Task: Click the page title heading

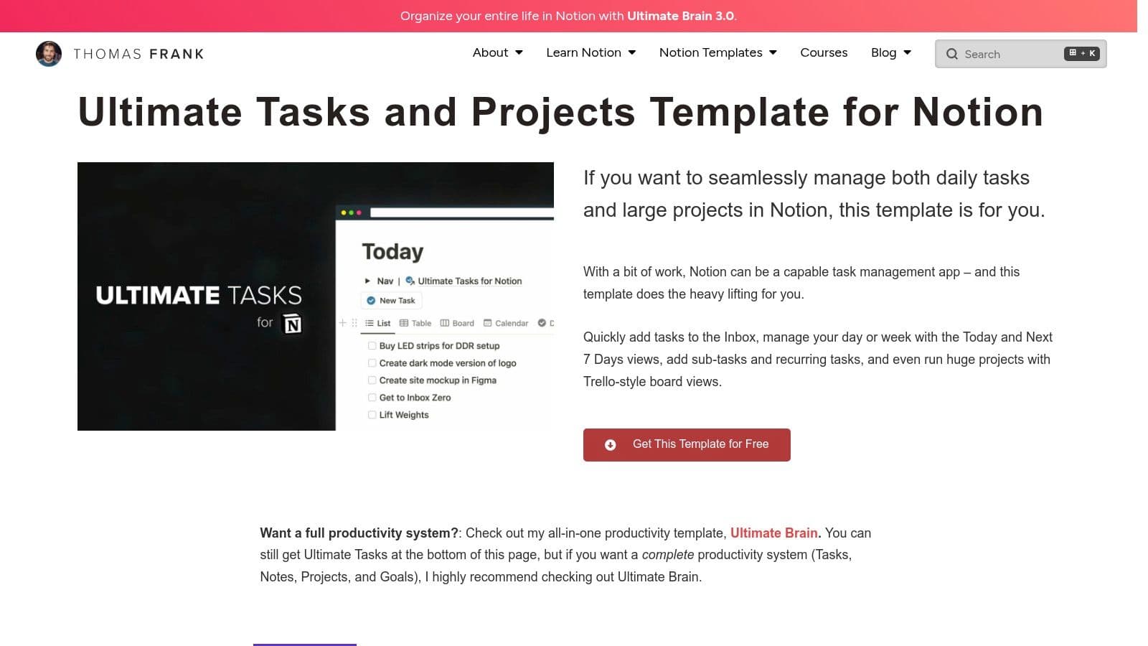Action: 560,112
